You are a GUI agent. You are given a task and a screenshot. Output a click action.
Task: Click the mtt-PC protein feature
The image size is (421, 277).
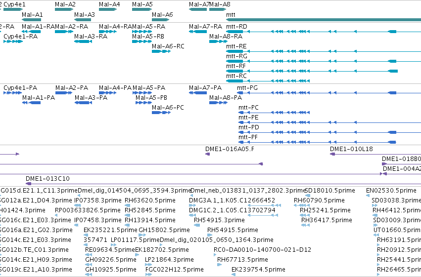click(x=274, y=113)
